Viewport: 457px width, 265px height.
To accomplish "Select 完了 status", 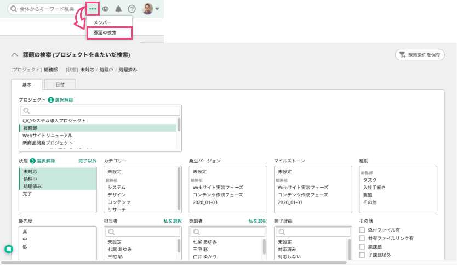I will click(58, 194).
